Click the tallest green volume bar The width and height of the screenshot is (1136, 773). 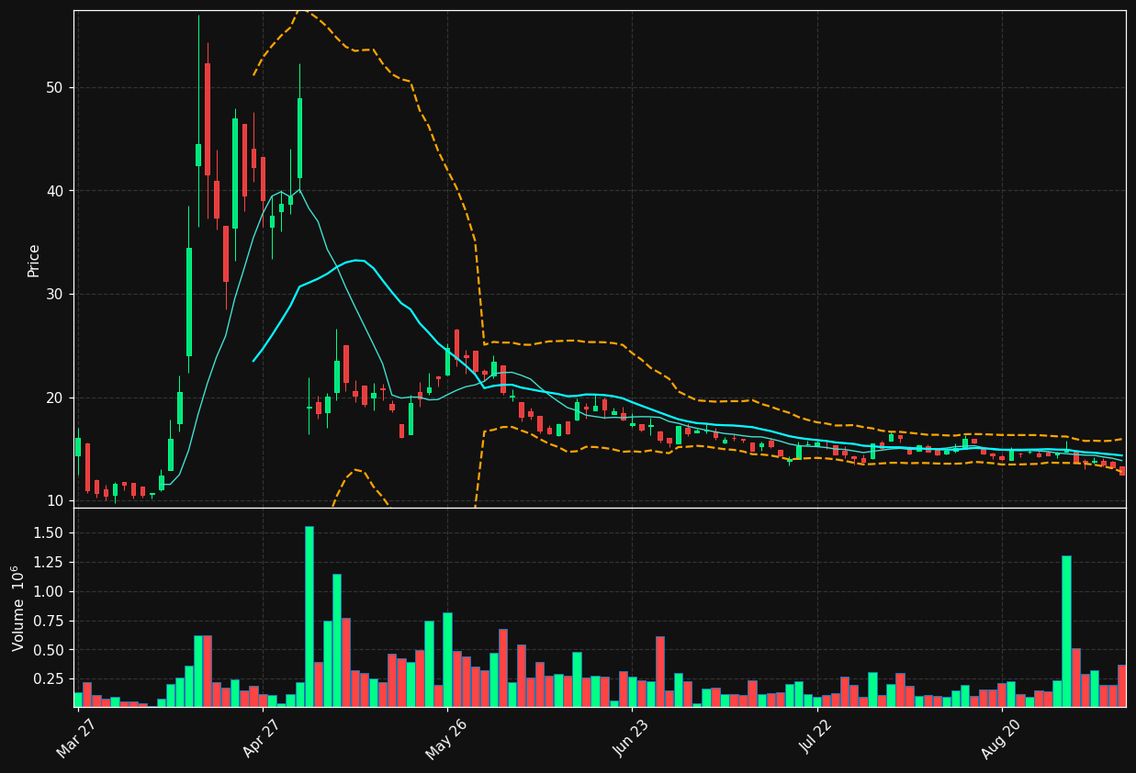309,616
